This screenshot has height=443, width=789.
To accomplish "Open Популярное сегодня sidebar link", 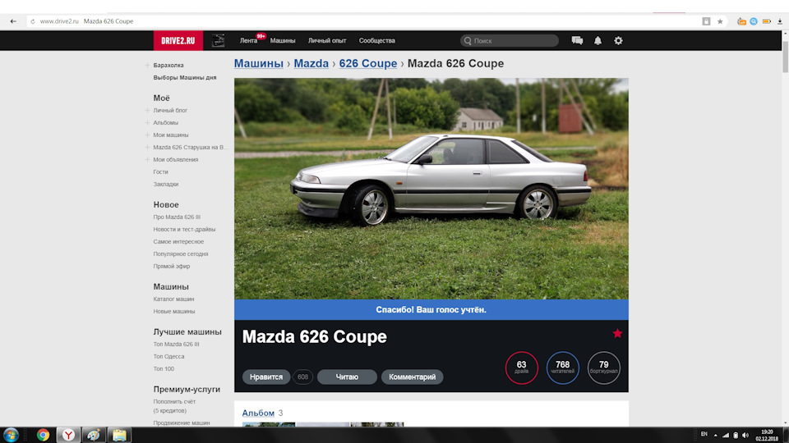I will click(181, 253).
